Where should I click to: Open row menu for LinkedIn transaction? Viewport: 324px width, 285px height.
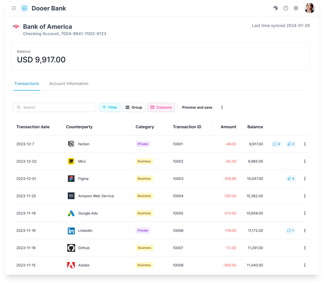click(x=305, y=231)
